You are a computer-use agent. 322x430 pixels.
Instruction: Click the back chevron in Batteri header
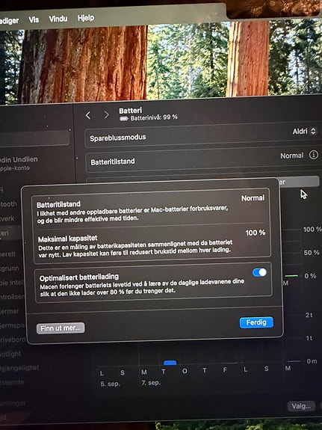88,115
